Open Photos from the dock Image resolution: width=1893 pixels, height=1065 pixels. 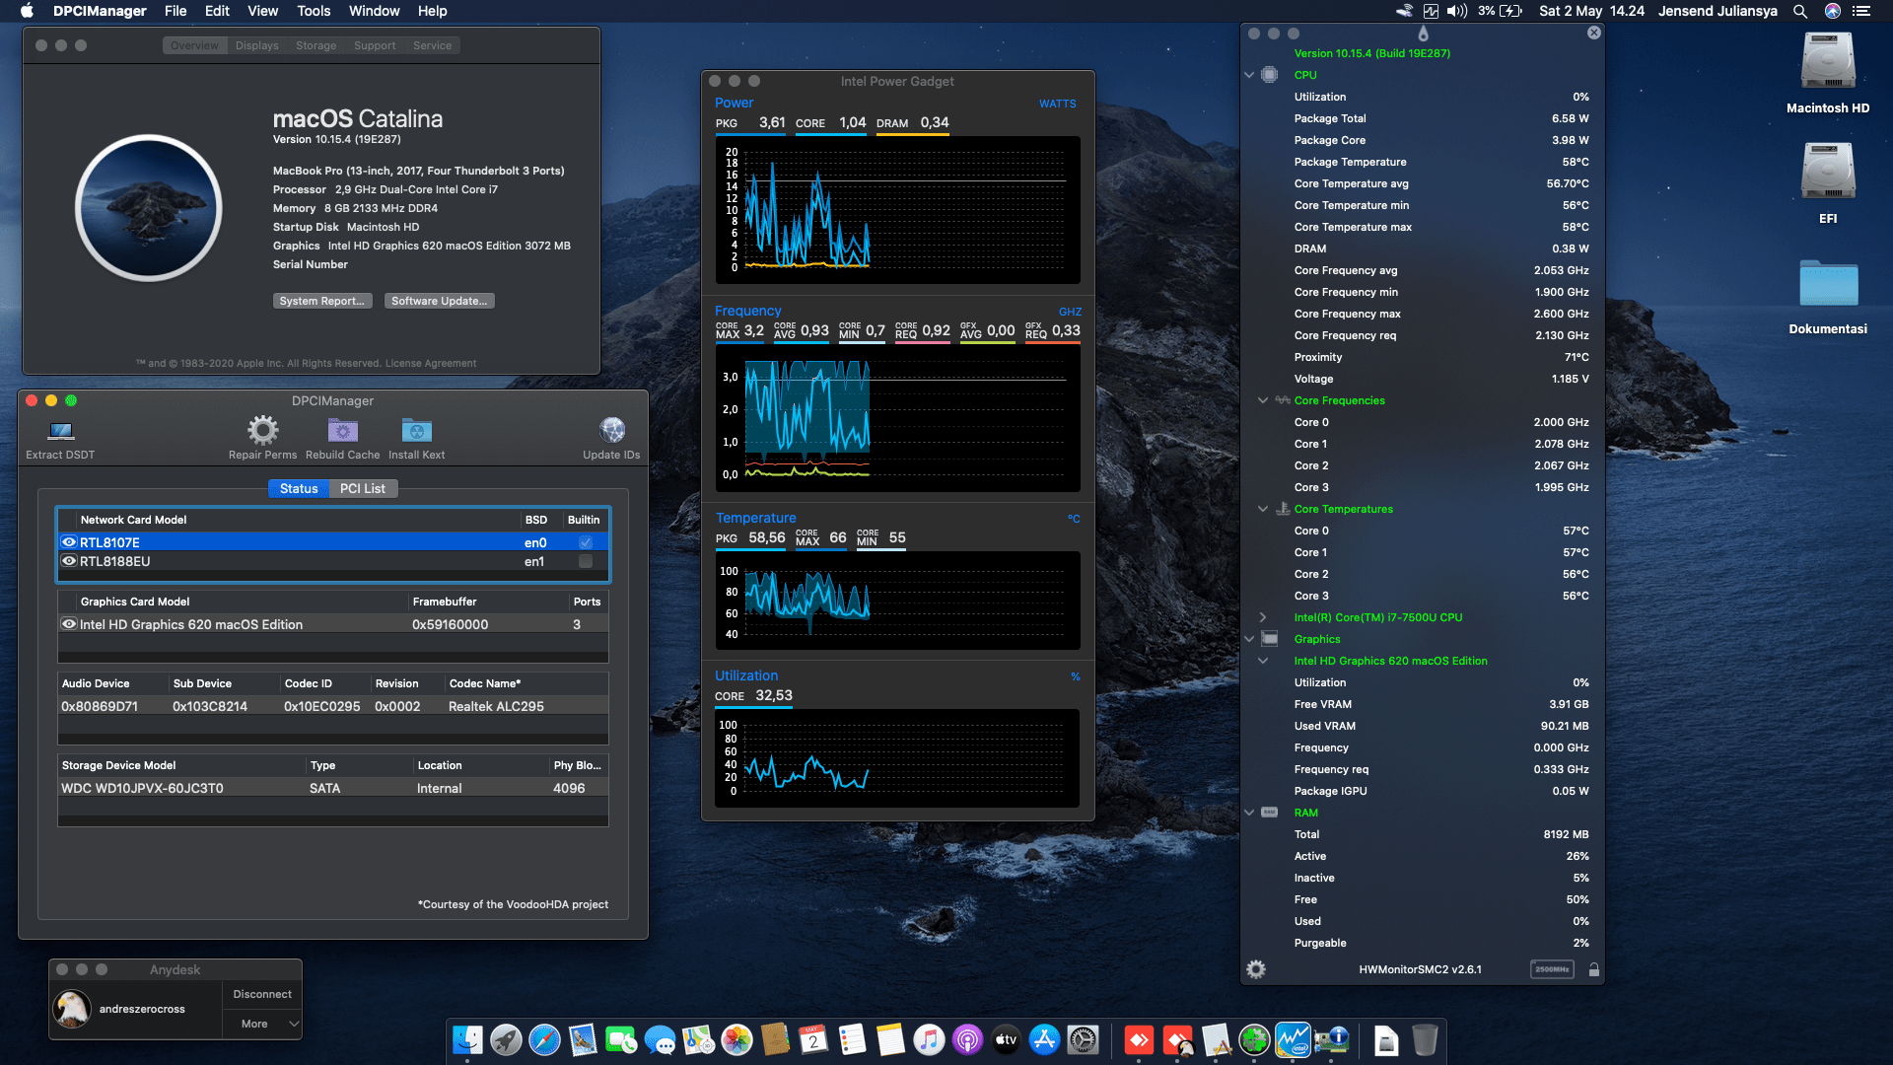click(736, 1039)
